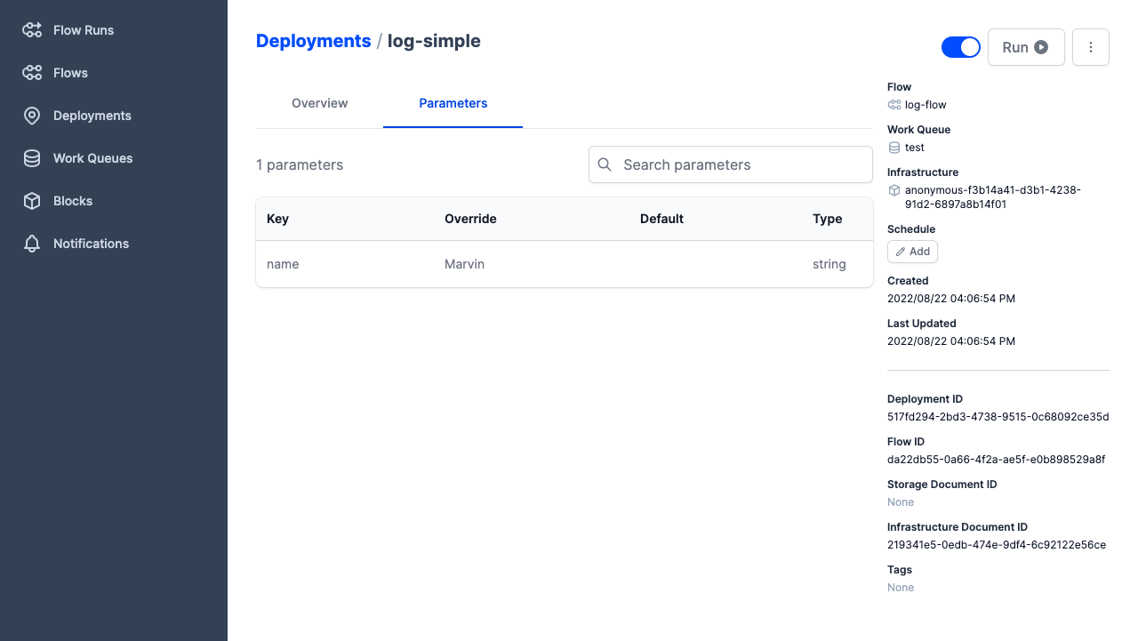Click the work queue icon beside test
The width and height of the screenshot is (1138, 641).
pos(894,148)
